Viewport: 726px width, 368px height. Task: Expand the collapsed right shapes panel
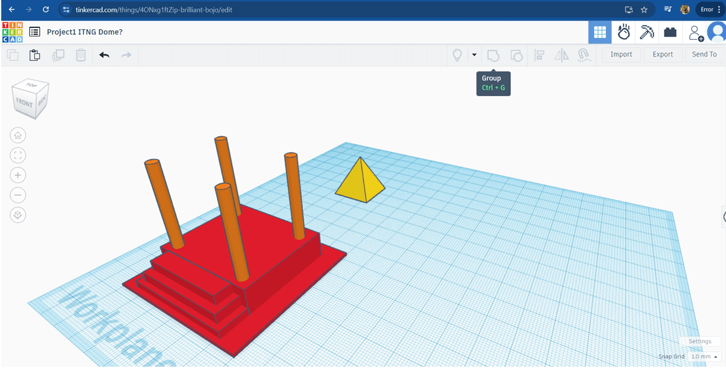click(724, 217)
